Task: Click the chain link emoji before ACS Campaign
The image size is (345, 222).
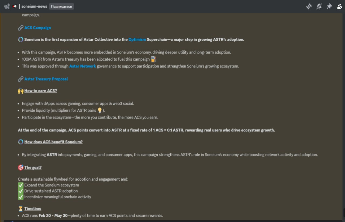Action: 20,28
